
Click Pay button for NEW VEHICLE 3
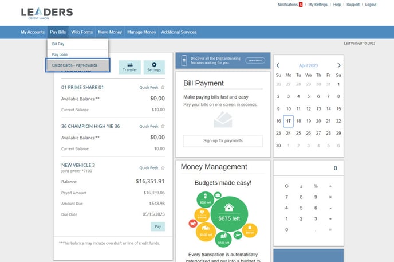(x=158, y=226)
